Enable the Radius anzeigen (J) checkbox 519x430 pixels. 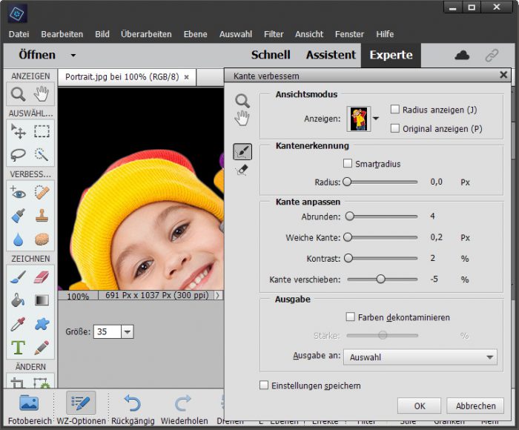point(395,110)
